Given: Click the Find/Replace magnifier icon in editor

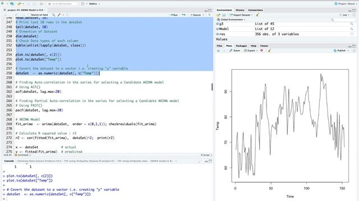Looking at the screenshot, I should click(x=53, y=15).
